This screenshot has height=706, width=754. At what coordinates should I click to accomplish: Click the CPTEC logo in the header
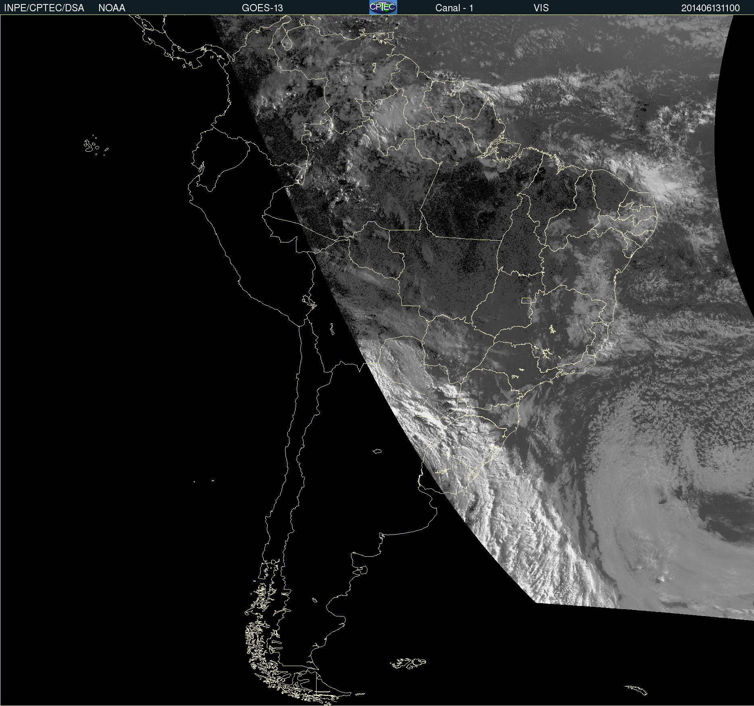point(383,7)
